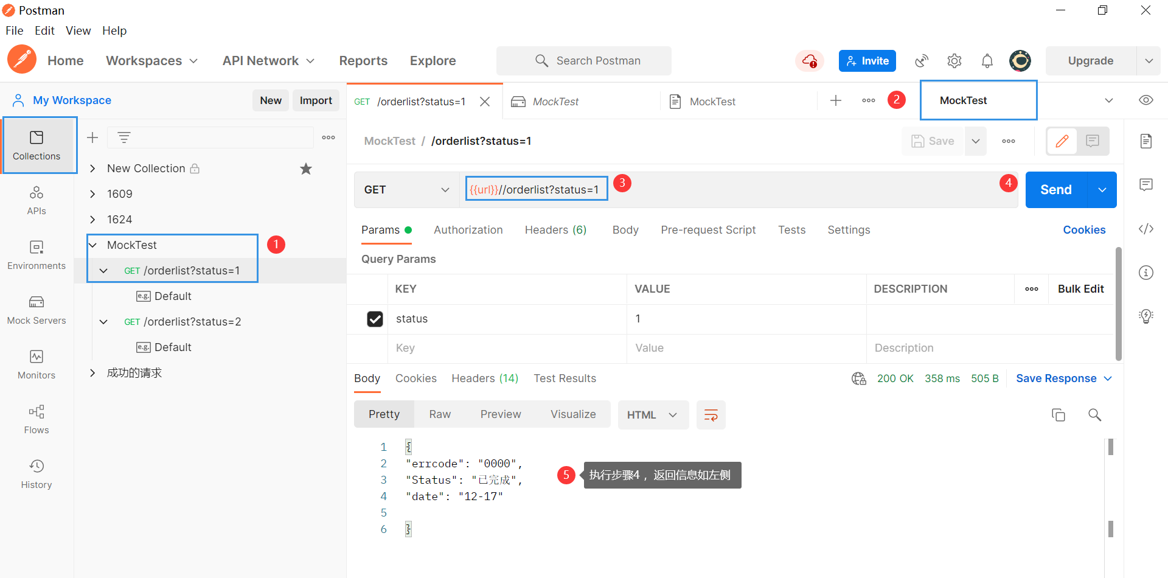Image resolution: width=1168 pixels, height=578 pixels.
Task: Search the response with the magnifier icon
Action: [1095, 414]
